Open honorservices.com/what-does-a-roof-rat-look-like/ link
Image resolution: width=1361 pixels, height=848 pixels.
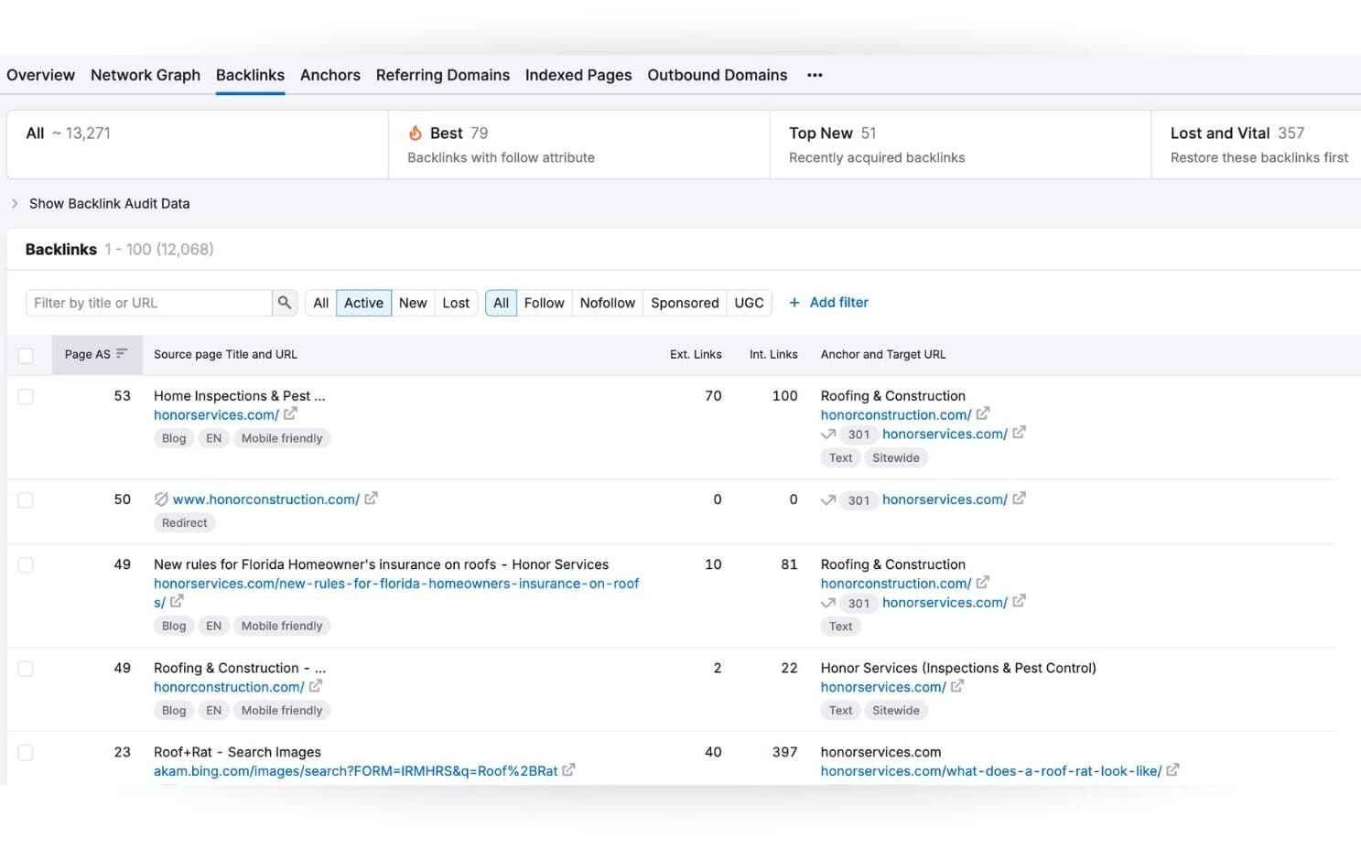[x=991, y=771]
